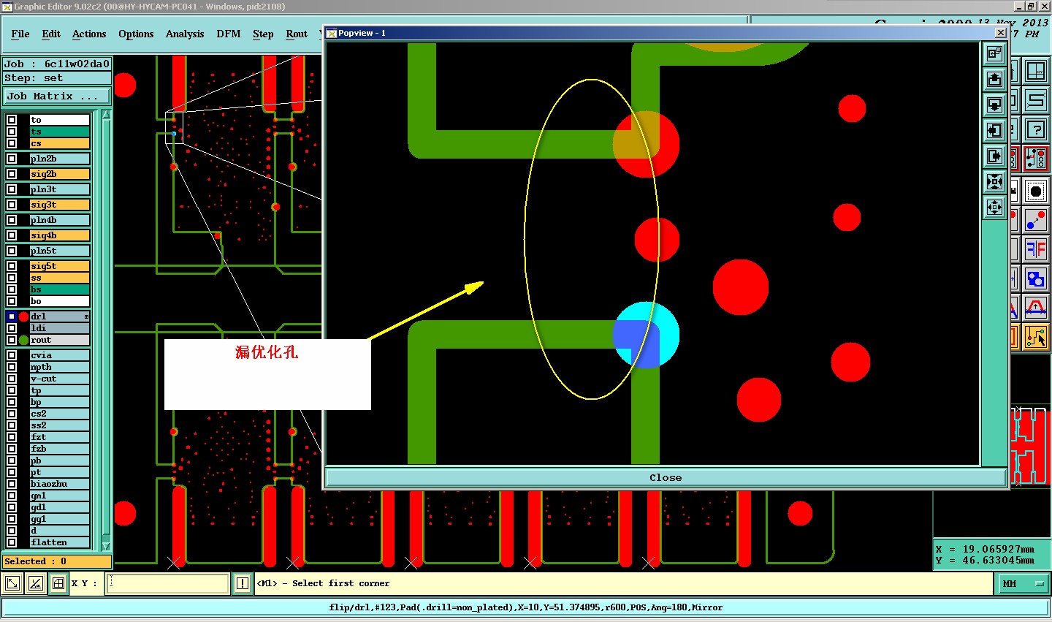Click the 'Selected : 0' status field
This screenshot has height=622, width=1052.
point(57,561)
